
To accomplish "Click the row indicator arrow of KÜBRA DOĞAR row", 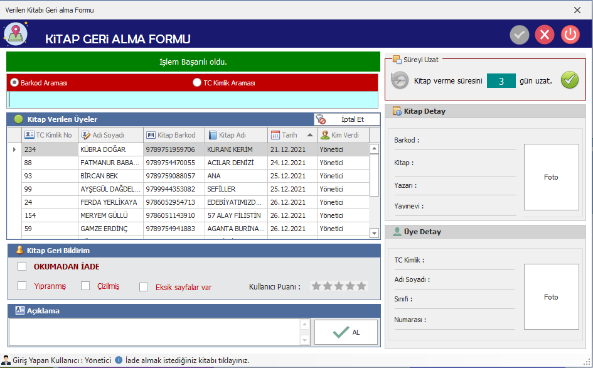I will 14,149.
